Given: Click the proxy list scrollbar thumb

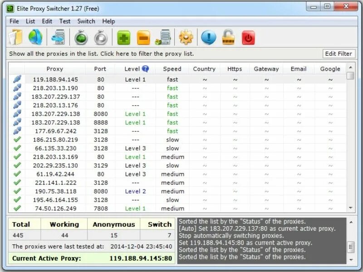Looking at the screenshot, I should point(350,76).
